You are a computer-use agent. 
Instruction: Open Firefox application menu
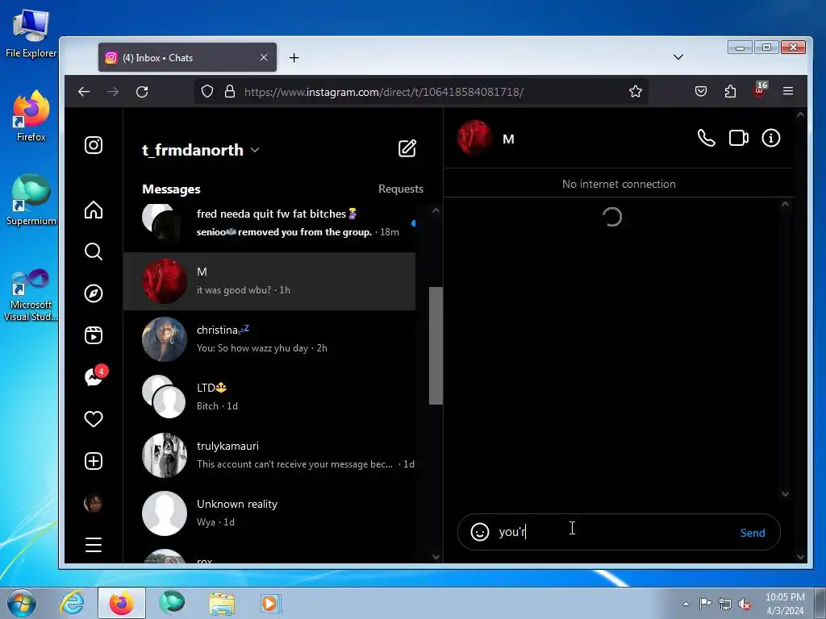click(x=788, y=91)
